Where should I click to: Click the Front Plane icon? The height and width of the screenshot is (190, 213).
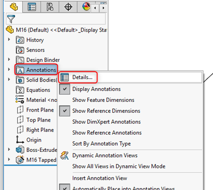click(x=20, y=110)
